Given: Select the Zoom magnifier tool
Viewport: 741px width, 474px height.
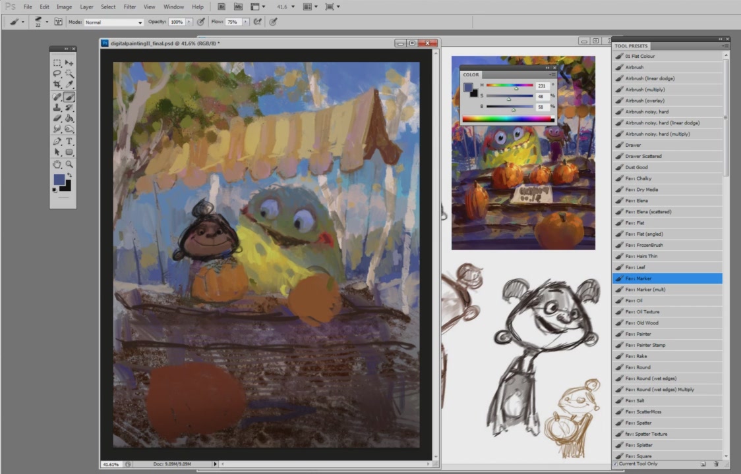Looking at the screenshot, I should 69,164.
